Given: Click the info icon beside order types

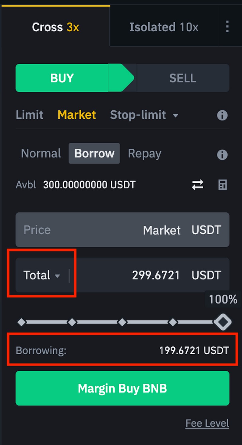Looking at the screenshot, I should pos(222,115).
